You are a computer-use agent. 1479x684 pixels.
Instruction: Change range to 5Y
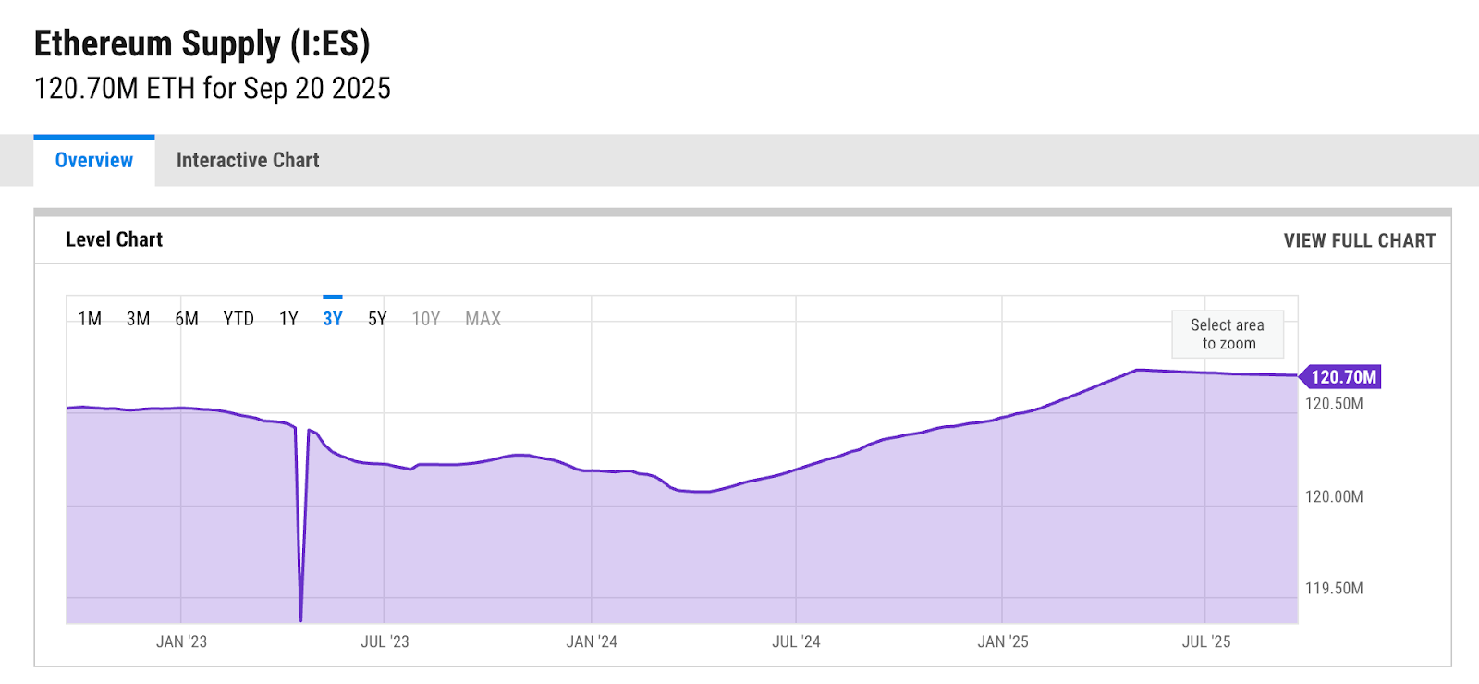tap(377, 319)
